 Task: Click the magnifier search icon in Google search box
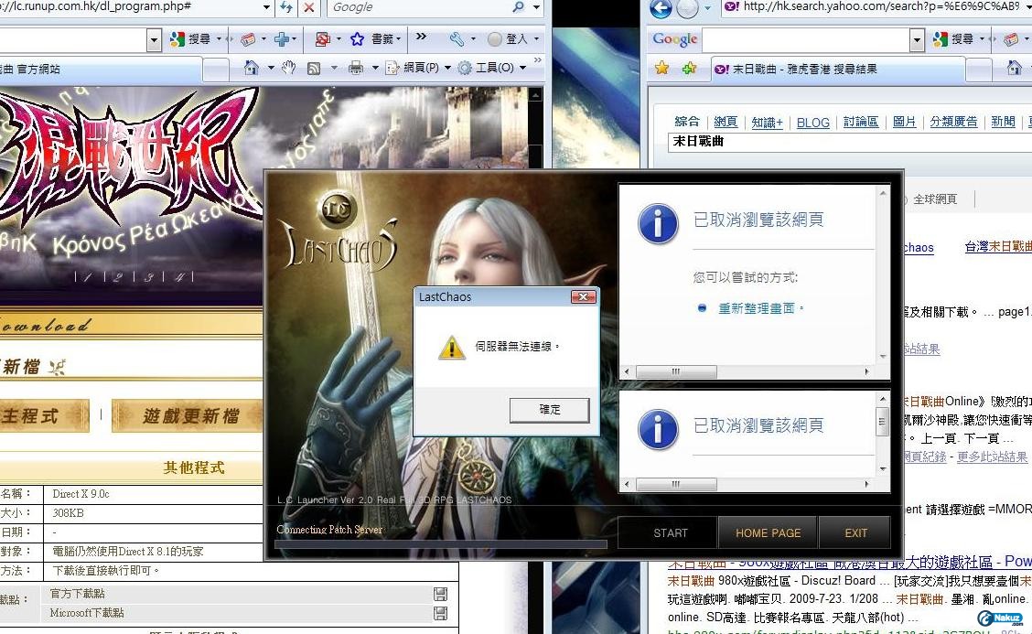point(519,7)
